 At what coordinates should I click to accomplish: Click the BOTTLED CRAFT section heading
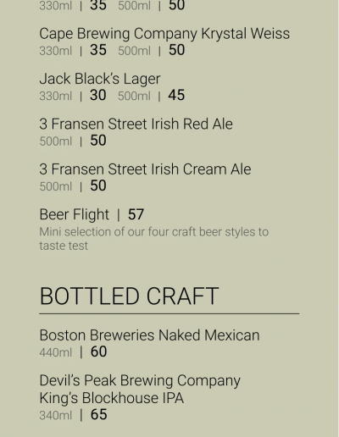129,296
